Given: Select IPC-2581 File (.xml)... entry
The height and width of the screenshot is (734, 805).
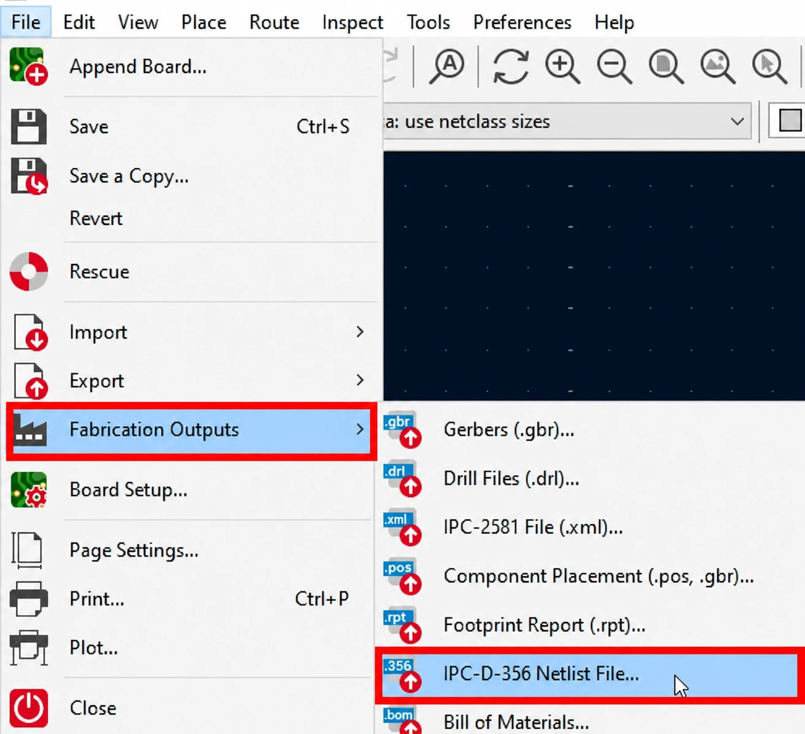Looking at the screenshot, I should tap(533, 528).
